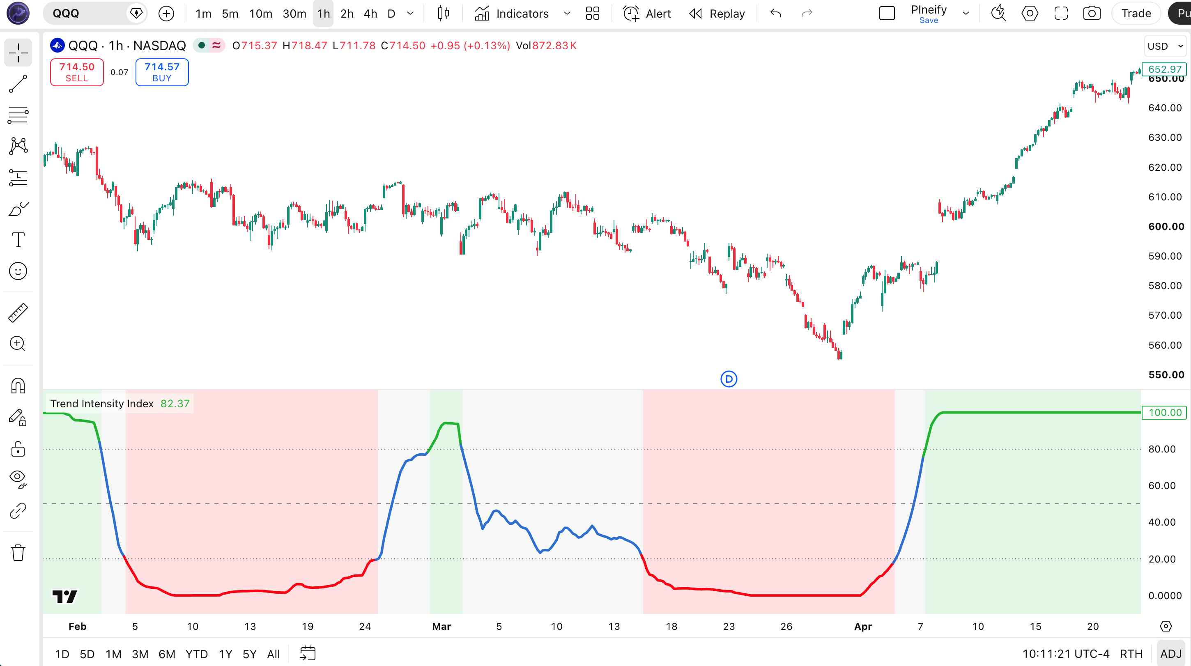Select the ruler measure tool
1191x666 pixels.
18,313
